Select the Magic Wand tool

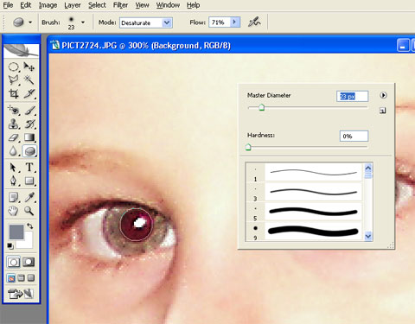29,80
